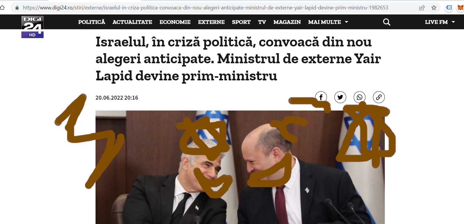Viewport: 464px width, 224px height.
Task: Share article on Facebook icon
Action: (321, 97)
